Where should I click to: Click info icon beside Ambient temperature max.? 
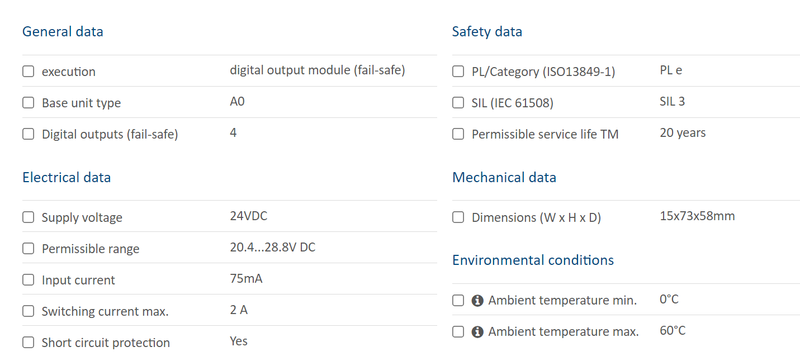point(477,332)
